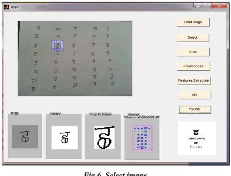The width and height of the screenshot is (231, 176).
Task: Start Features Extraction
Action: [194, 80]
